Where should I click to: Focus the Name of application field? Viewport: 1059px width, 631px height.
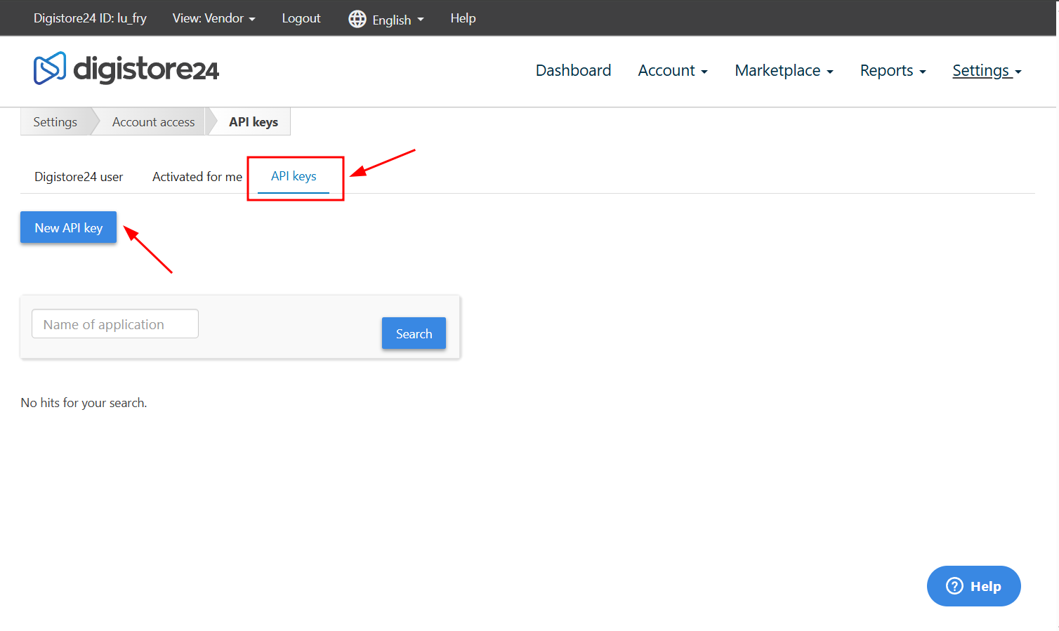(115, 324)
